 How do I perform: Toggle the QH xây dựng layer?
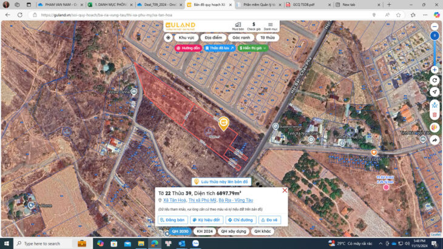pyautogui.click(x=233, y=231)
